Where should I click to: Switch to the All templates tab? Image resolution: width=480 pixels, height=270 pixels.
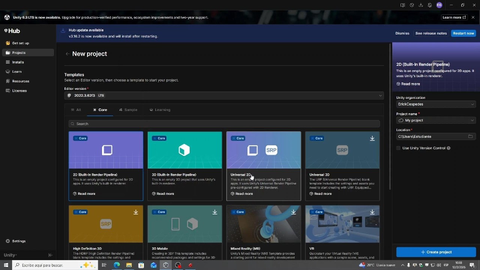76,110
